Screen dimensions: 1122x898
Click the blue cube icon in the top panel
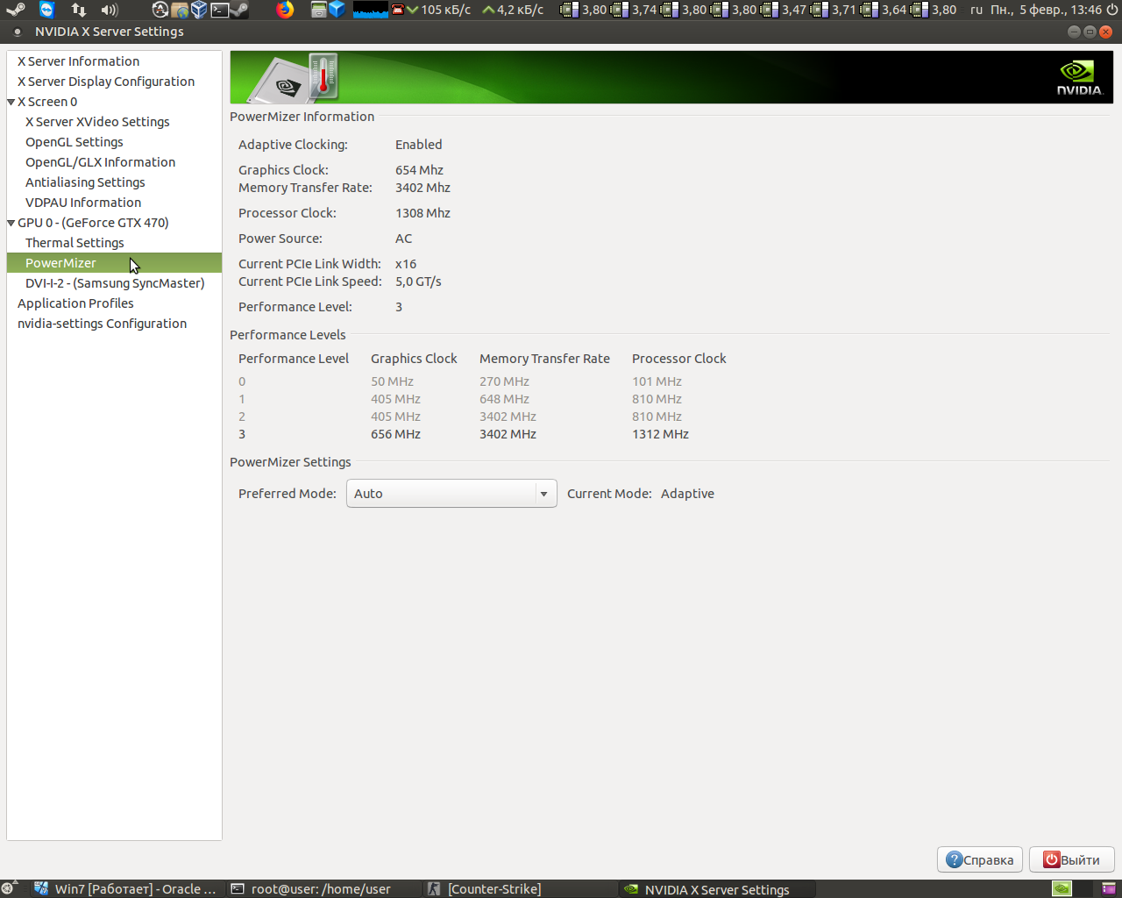point(337,10)
